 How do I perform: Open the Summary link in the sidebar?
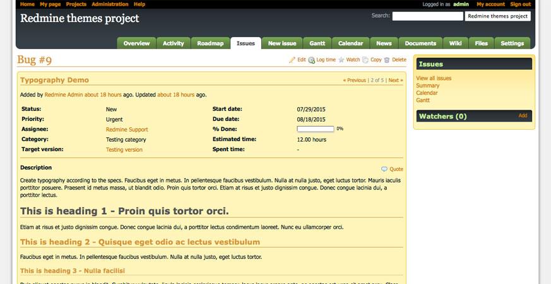[x=428, y=86]
